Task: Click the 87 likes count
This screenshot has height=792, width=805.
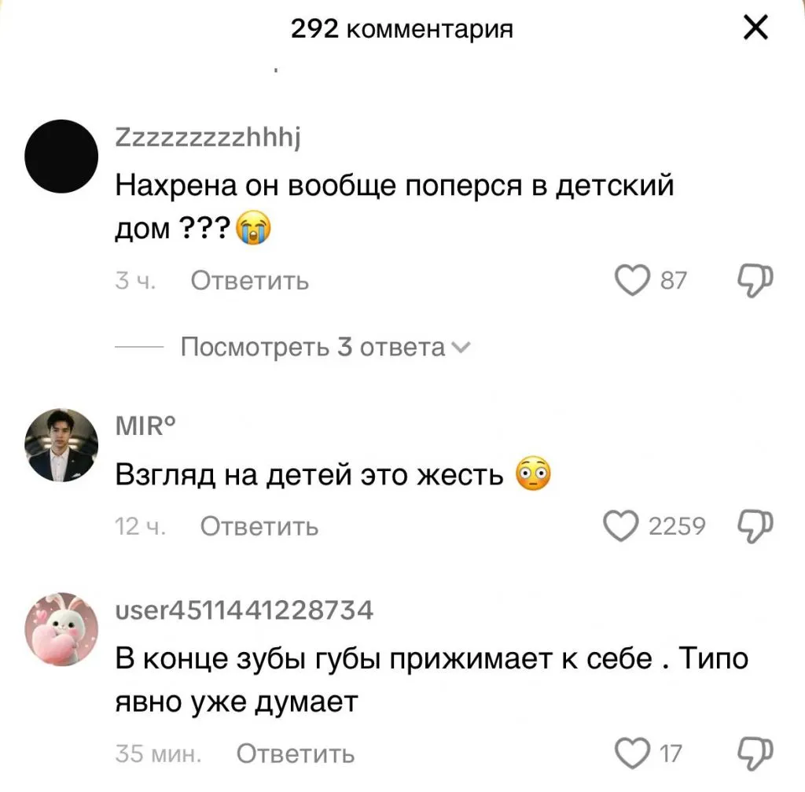Action: pos(673,281)
